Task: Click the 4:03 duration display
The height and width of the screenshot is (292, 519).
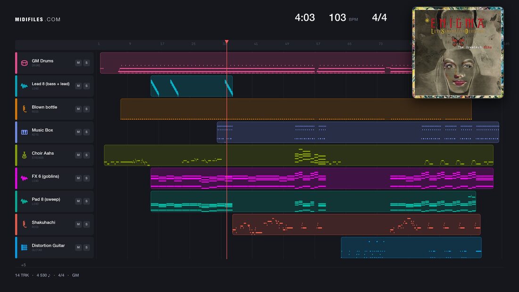Action: [x=305, y=17]
